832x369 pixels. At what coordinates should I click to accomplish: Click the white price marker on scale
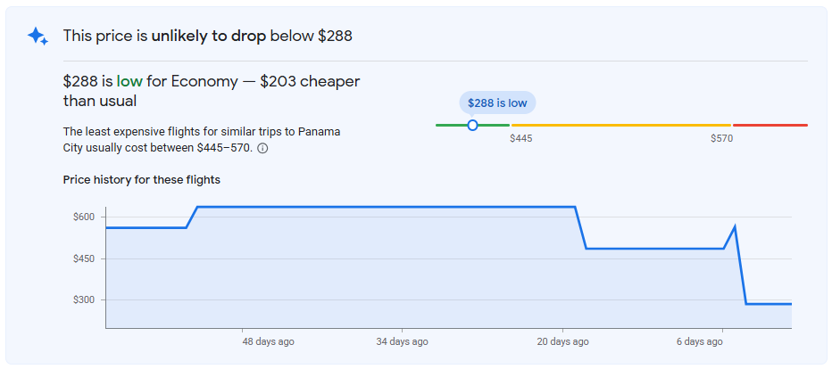coord(472,125)
